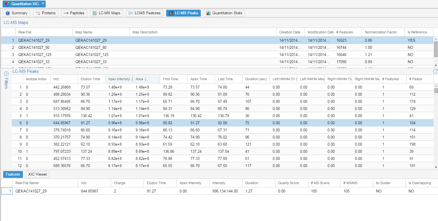Image resolution: width=438 pixels, height=221 pixels.
Task: Open the Quantitation Stats tab
Action: tap(224, 13)
